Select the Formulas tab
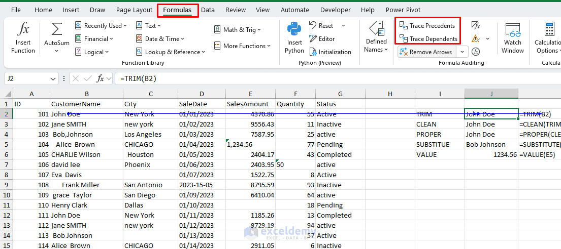The image size is (561, 249). coord(177,10)
